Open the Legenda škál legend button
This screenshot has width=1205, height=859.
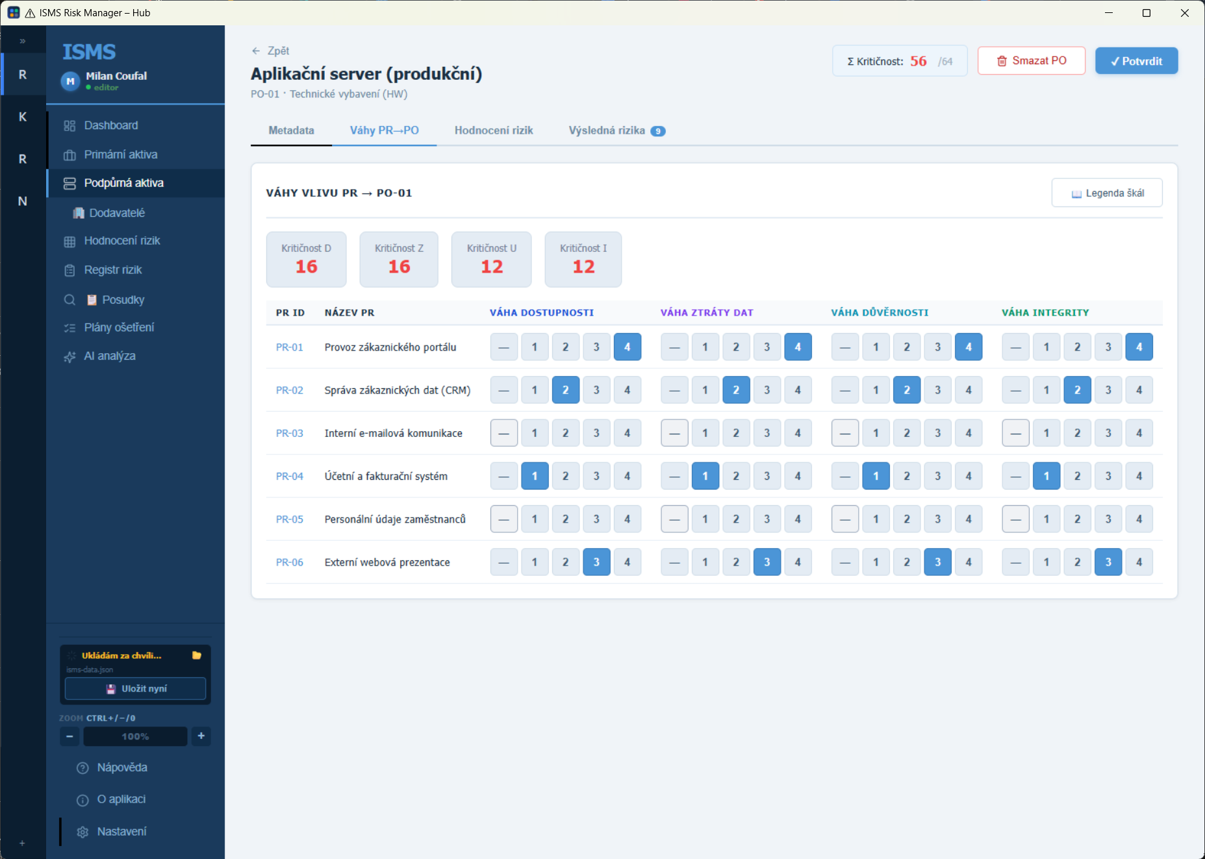[x=1107, y=193]
